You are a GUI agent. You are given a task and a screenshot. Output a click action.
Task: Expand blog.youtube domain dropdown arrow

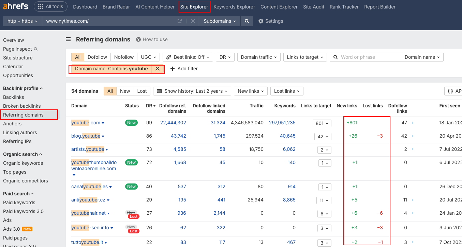(103, 136)
